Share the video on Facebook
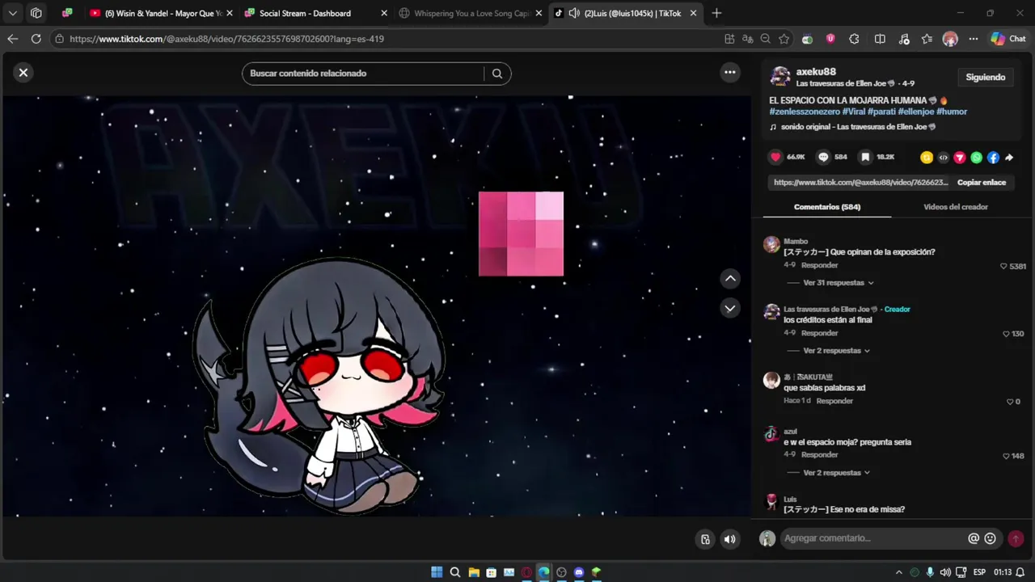 coord(993,158)
